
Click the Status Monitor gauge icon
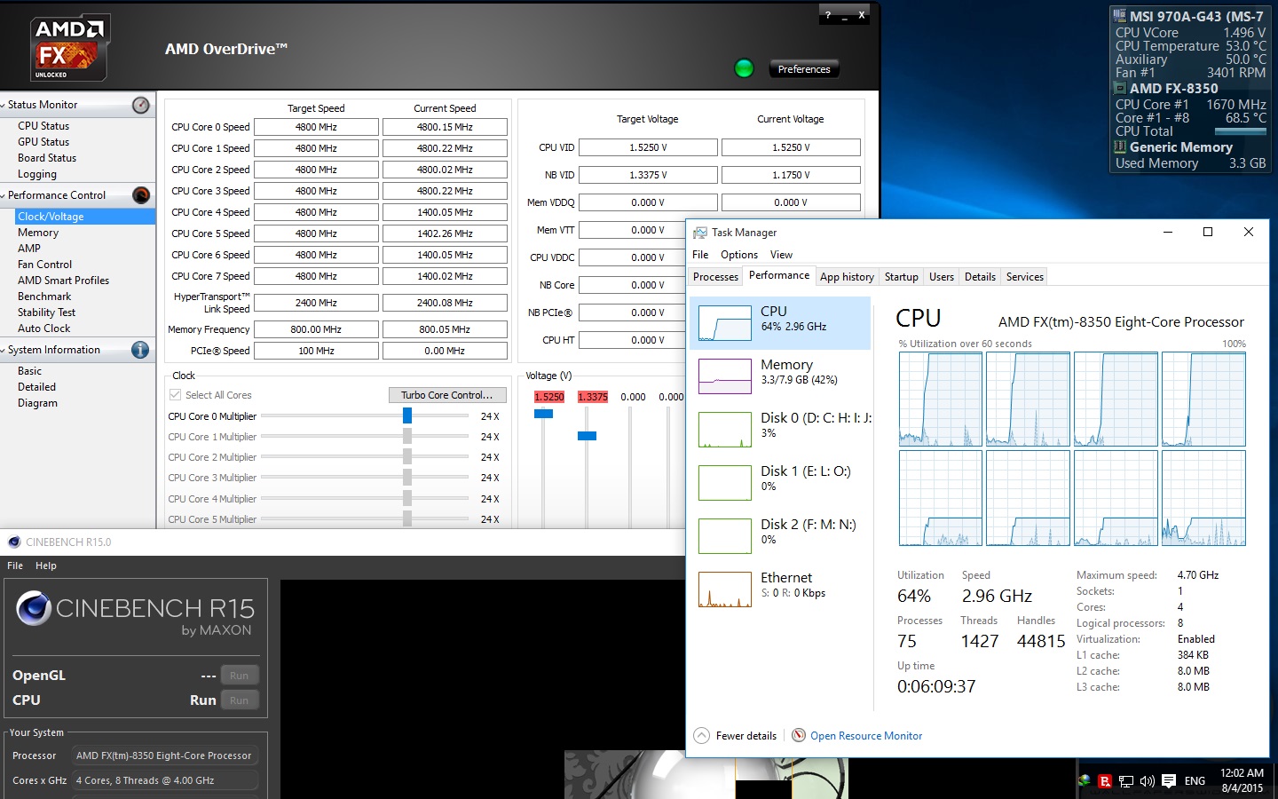tap(139, 105)
